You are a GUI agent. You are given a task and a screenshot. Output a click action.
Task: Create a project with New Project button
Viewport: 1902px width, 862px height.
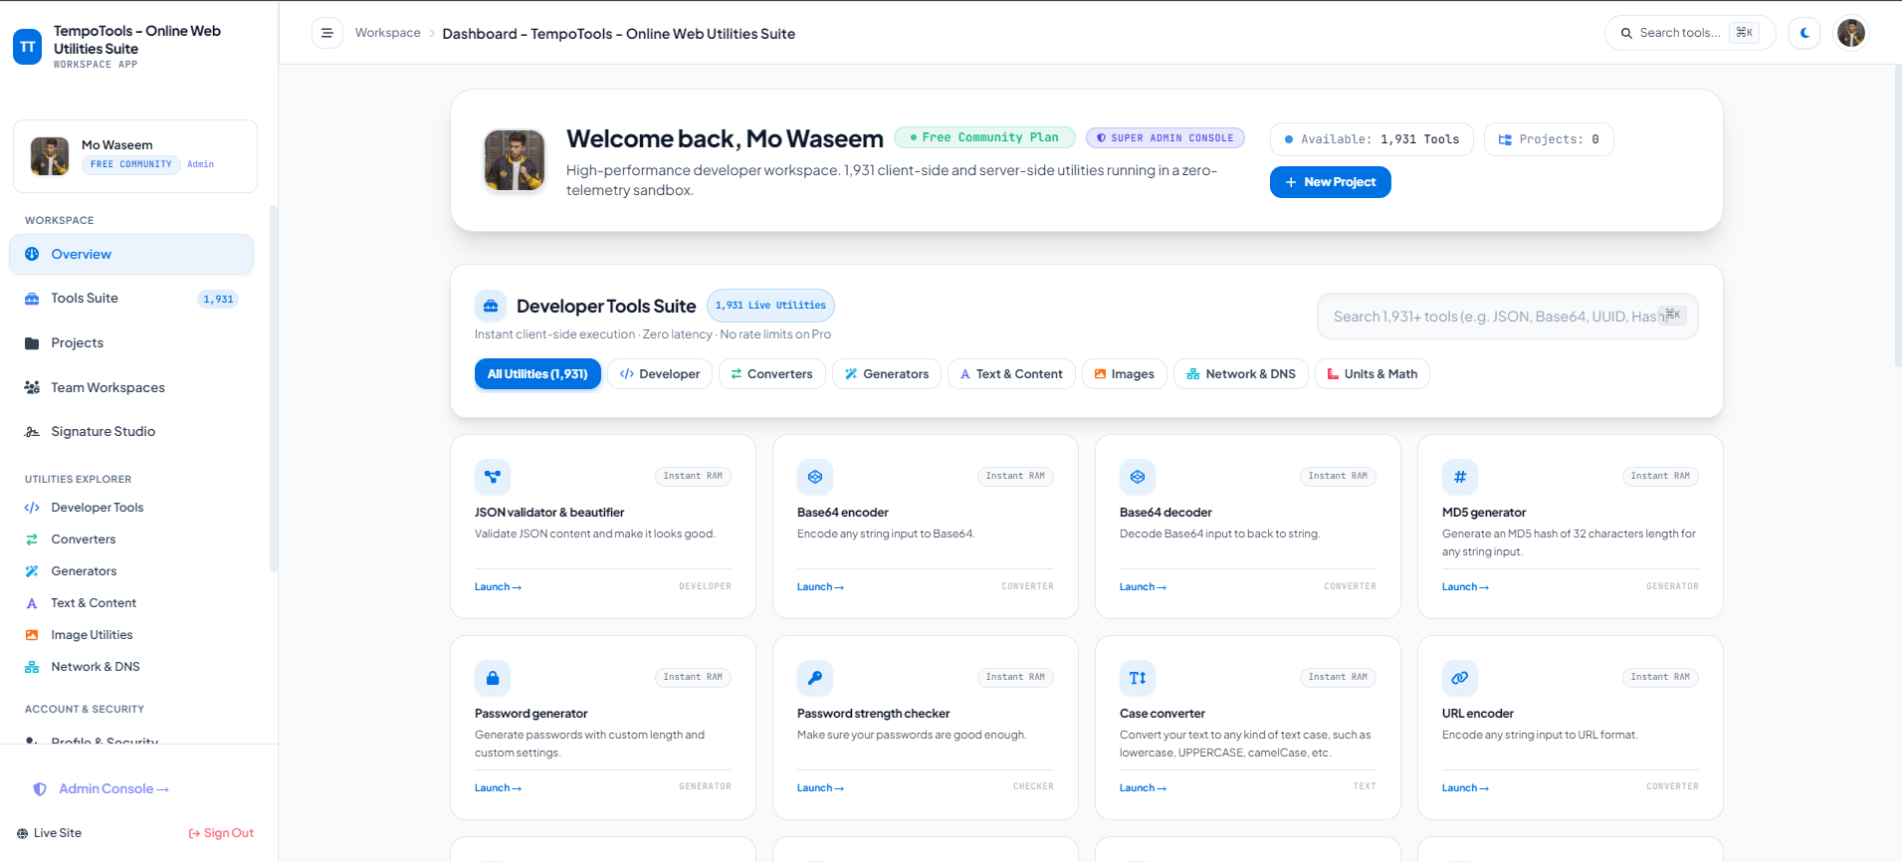point(1331,182)
